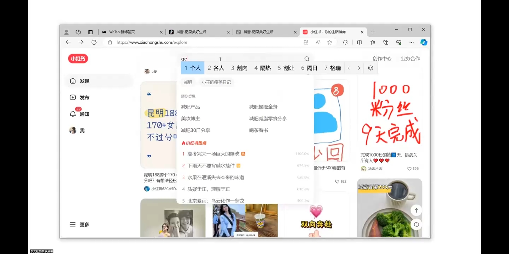The height and width of the screenshot is (254, 509).
Task: Click the scroll-to-top arrow icon
Action: tap(416, 210)
